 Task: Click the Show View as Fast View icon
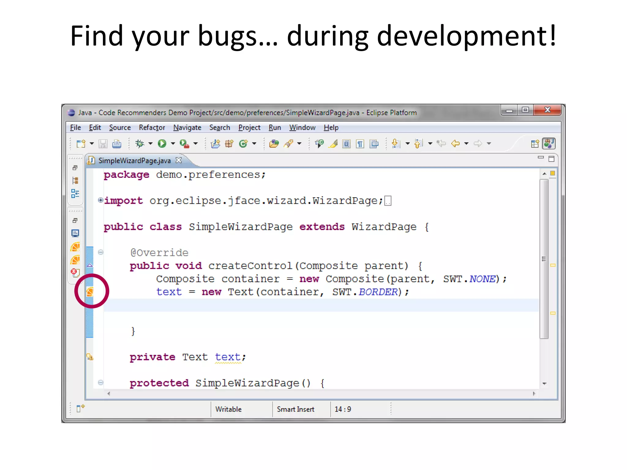(x=80, y=408)
